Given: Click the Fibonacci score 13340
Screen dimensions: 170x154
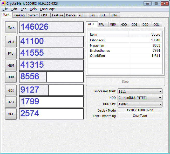Looking at the screenshot, I should [x=155, y=40].
